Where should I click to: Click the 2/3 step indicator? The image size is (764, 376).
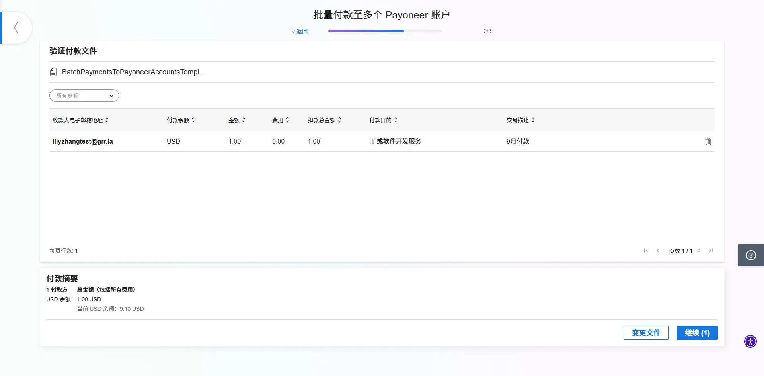487,31
